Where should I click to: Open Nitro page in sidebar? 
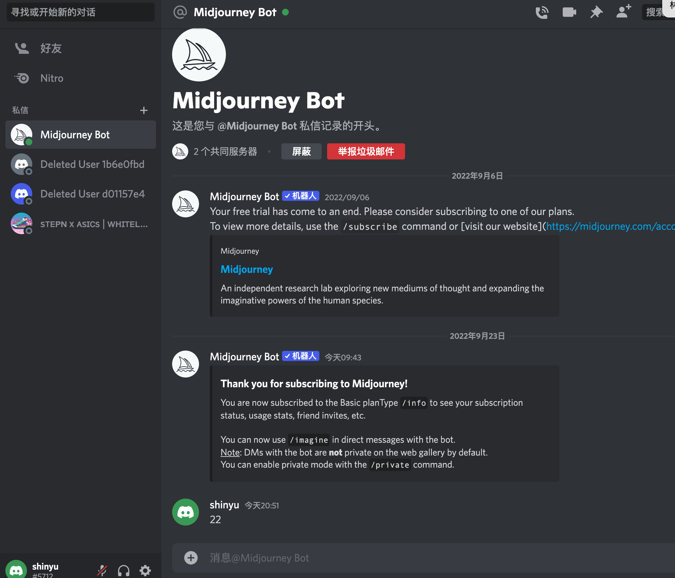click(x=52, y=78)
